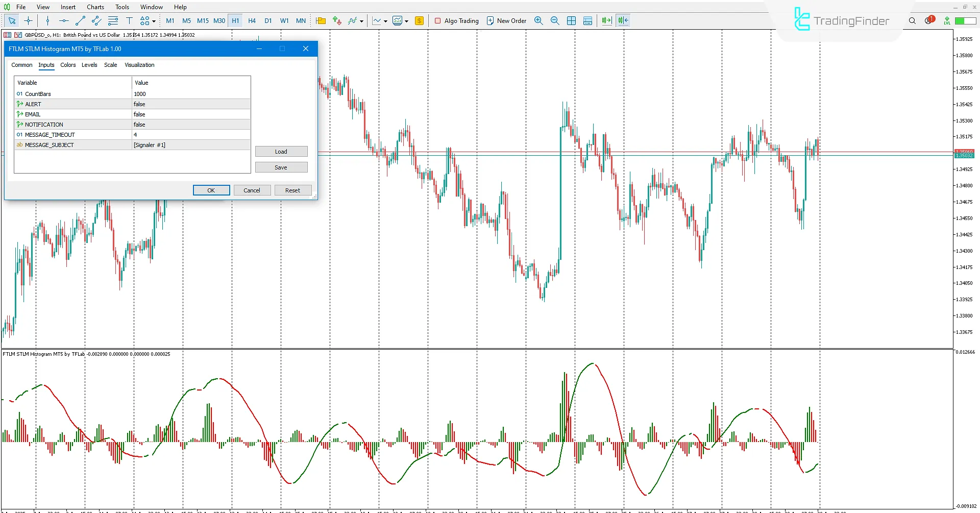Open the Charts menu
Screen dimensions: 980x513
pyautogui.click(x=95, y=7)
